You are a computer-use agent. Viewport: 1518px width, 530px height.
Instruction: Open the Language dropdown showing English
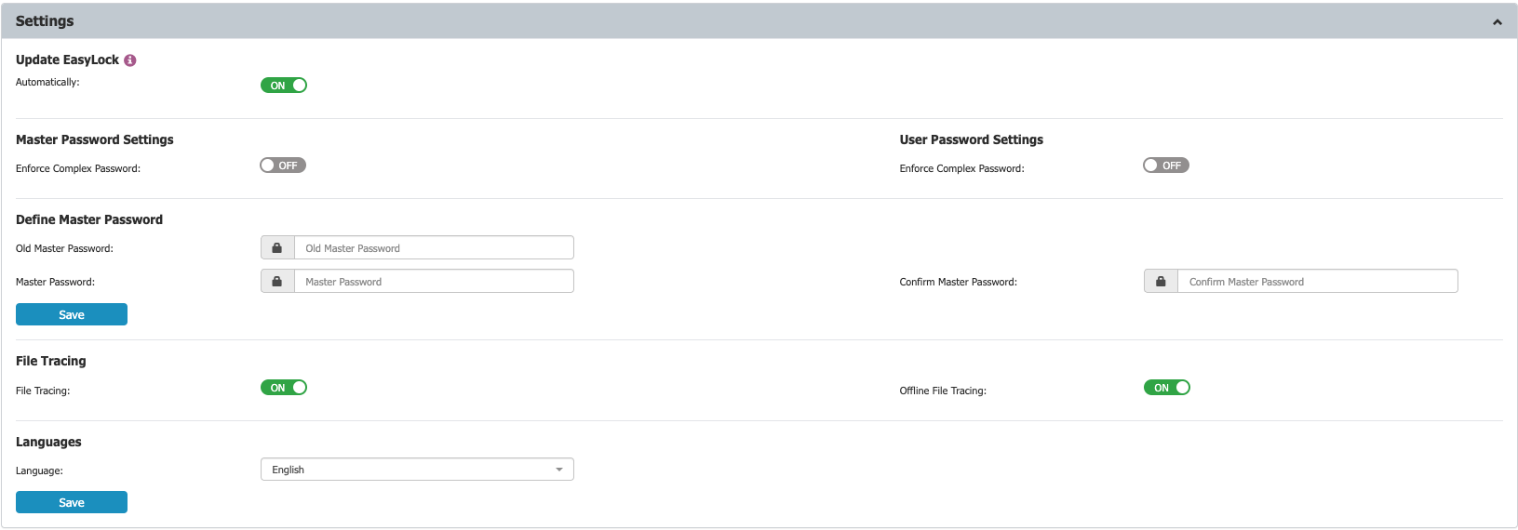[x=417, y=470]
